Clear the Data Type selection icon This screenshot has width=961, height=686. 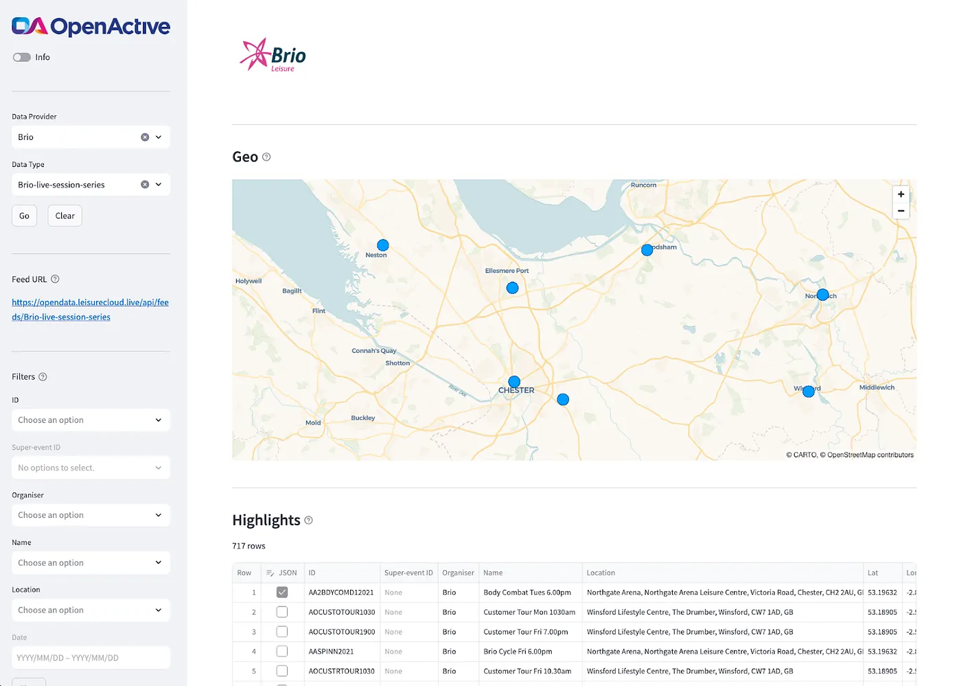pos(145,185)
